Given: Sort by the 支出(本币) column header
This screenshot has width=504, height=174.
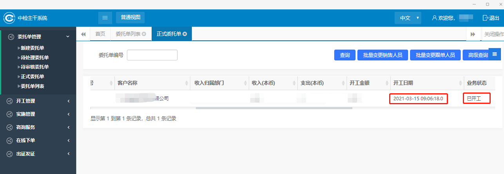Looking at the screenshot, I should 322,83.
